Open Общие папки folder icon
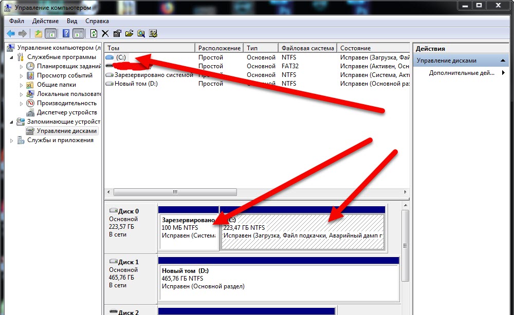 click(x=30, y=85)
